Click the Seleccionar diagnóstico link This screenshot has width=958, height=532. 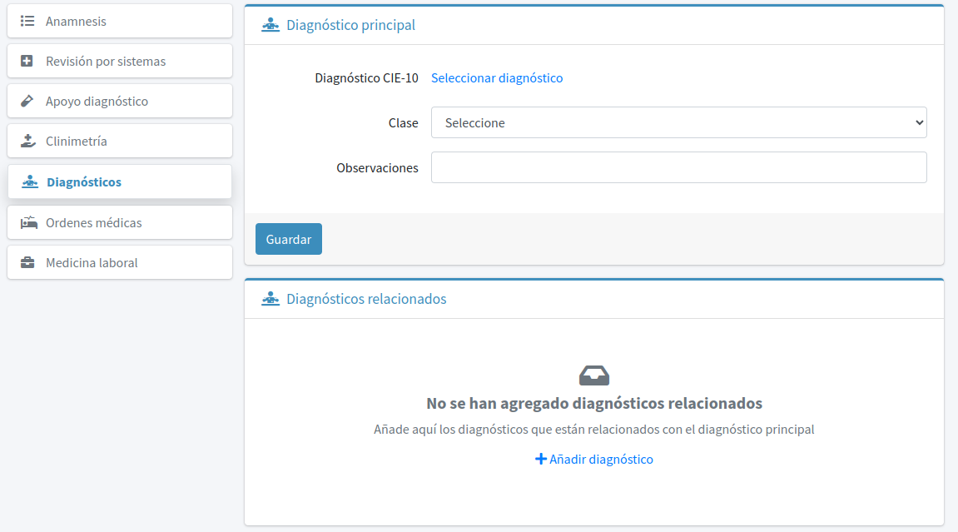497,77
